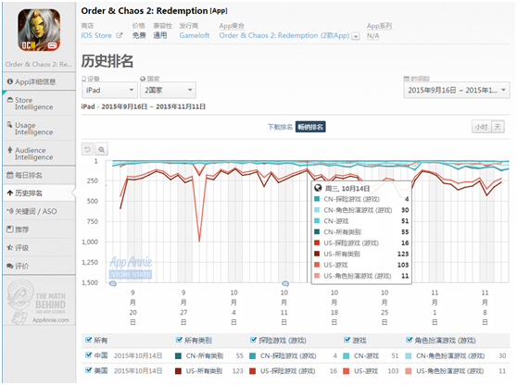Open the iOS Store external link icon
The image size is (517, 385).
point(120,35)
